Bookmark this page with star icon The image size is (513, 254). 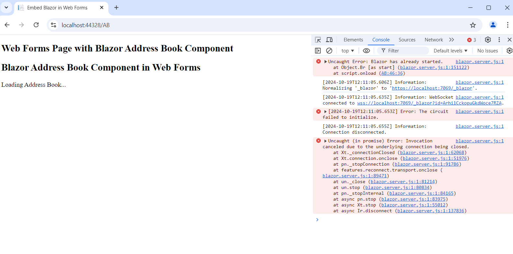pyautogui.click(x=473, y=25)
